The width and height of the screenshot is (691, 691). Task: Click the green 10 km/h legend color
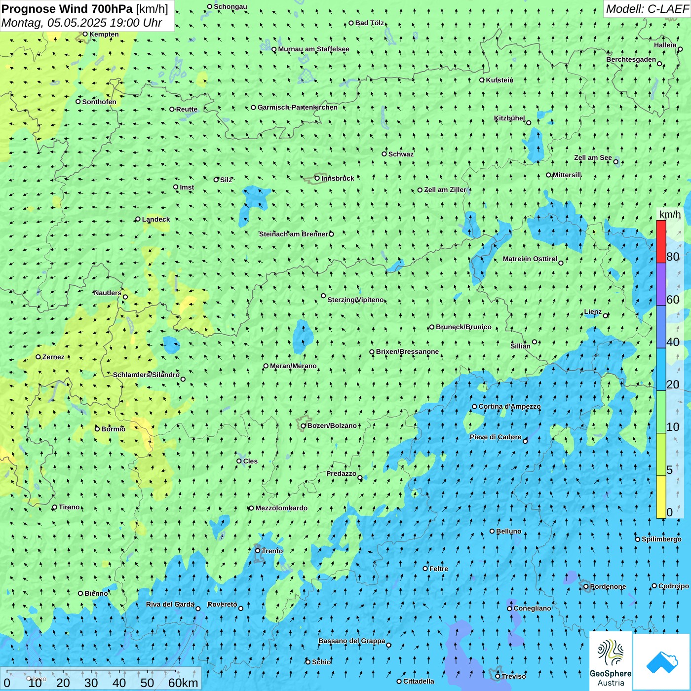coord(661,412)
